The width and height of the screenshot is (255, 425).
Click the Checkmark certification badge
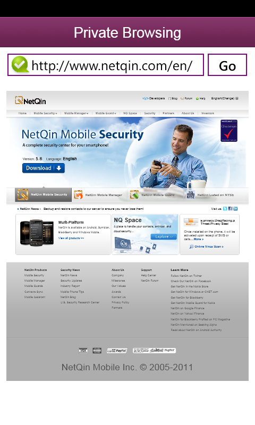click(x=229, y=131)
